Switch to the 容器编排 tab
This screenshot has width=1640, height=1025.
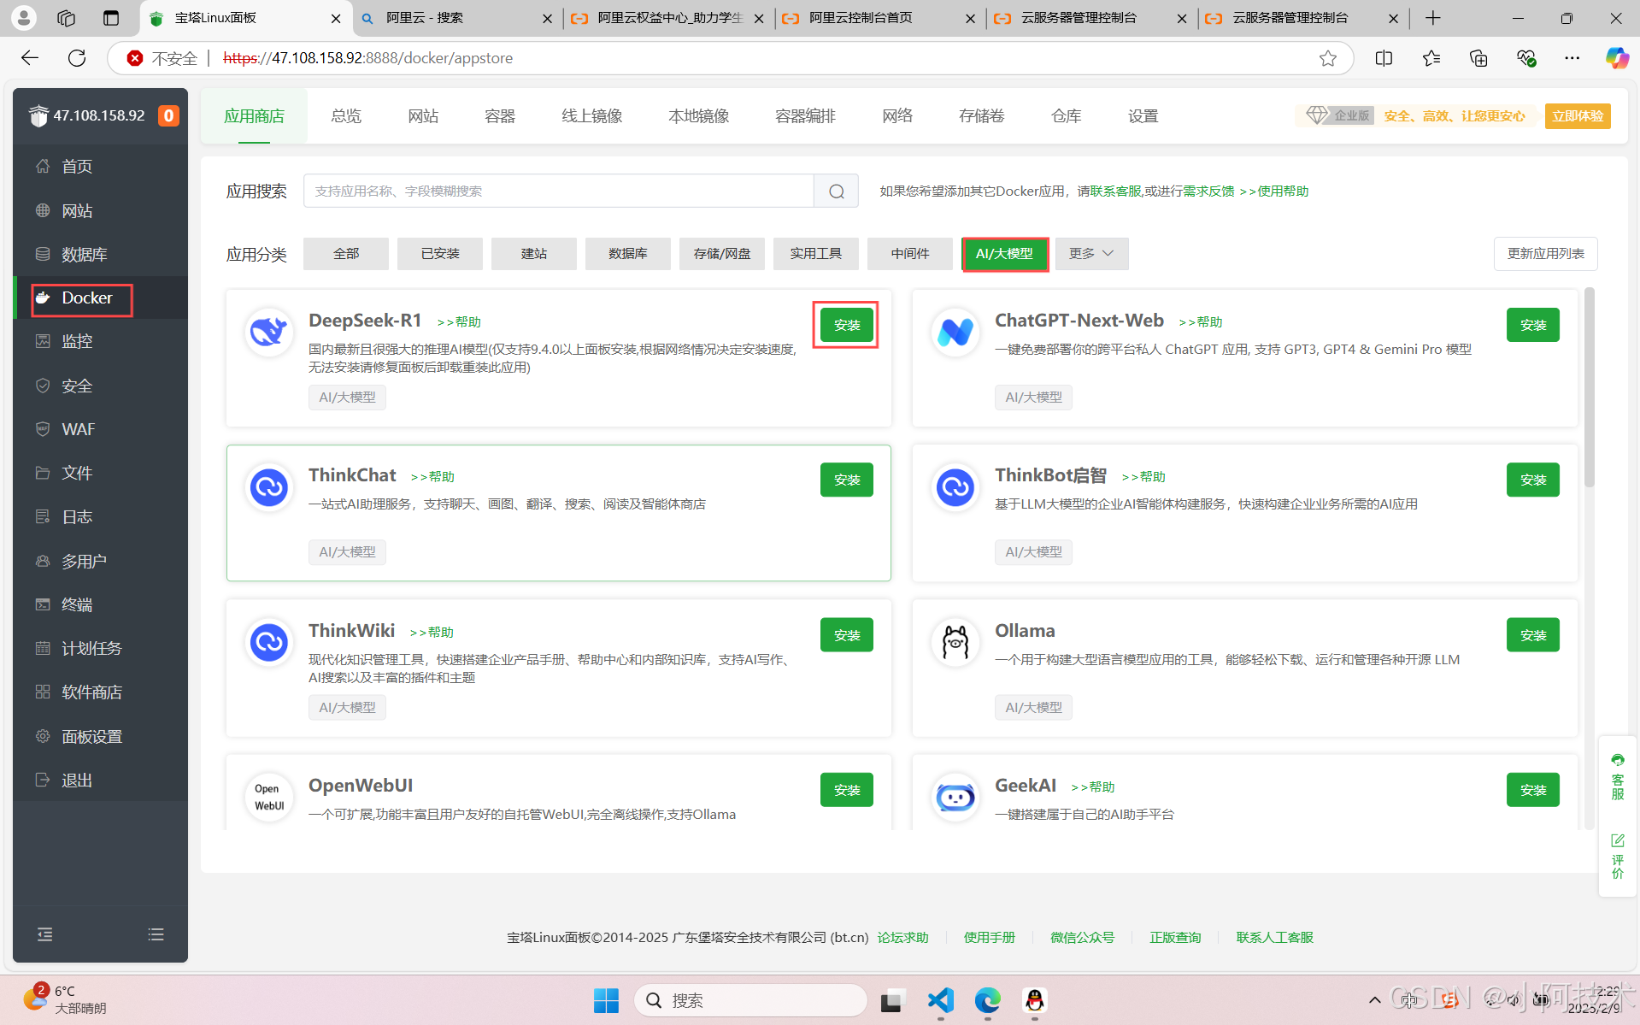pos(805,115)
